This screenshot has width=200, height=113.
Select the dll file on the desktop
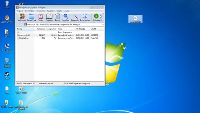point(135,19)
